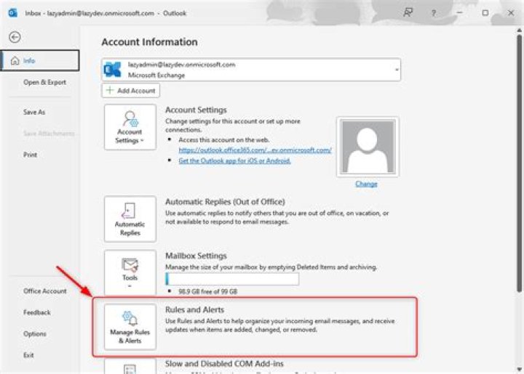Open Help with the question mark icon
Viewport: 524px width, 374px height.
434,13
